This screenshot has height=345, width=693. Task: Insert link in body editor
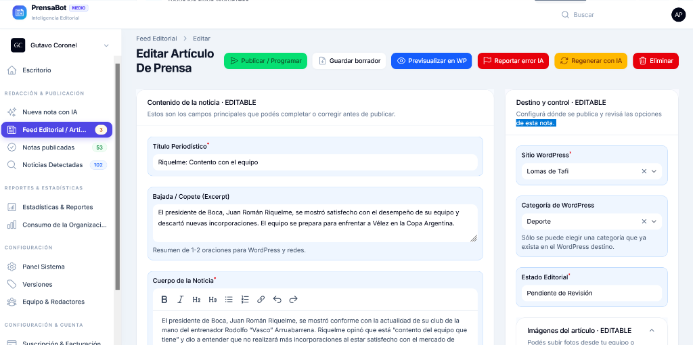[261, 300]
